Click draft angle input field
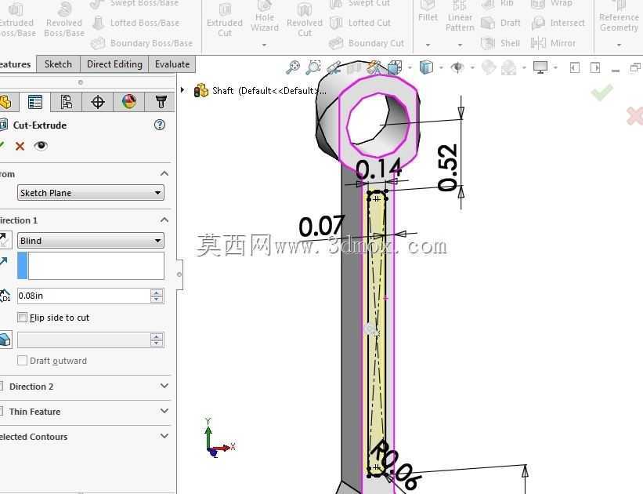The width and height of the screenshot is (643, 494). pos(84,340)
